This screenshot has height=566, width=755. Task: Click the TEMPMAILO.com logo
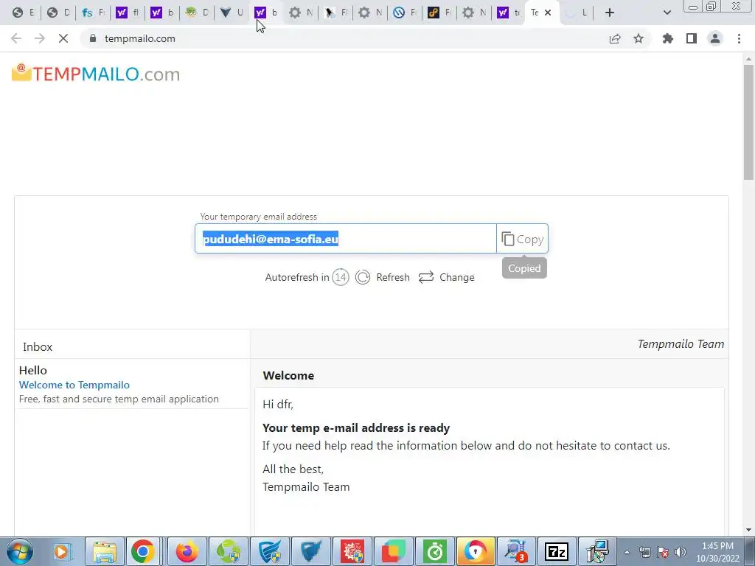(96, 74)
